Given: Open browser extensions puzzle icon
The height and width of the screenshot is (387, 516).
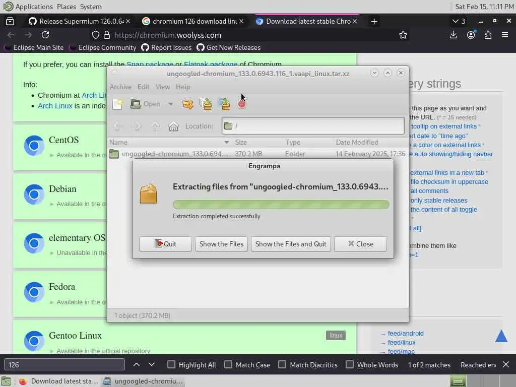Looking at the screenshot, I should tap(488, 35).
